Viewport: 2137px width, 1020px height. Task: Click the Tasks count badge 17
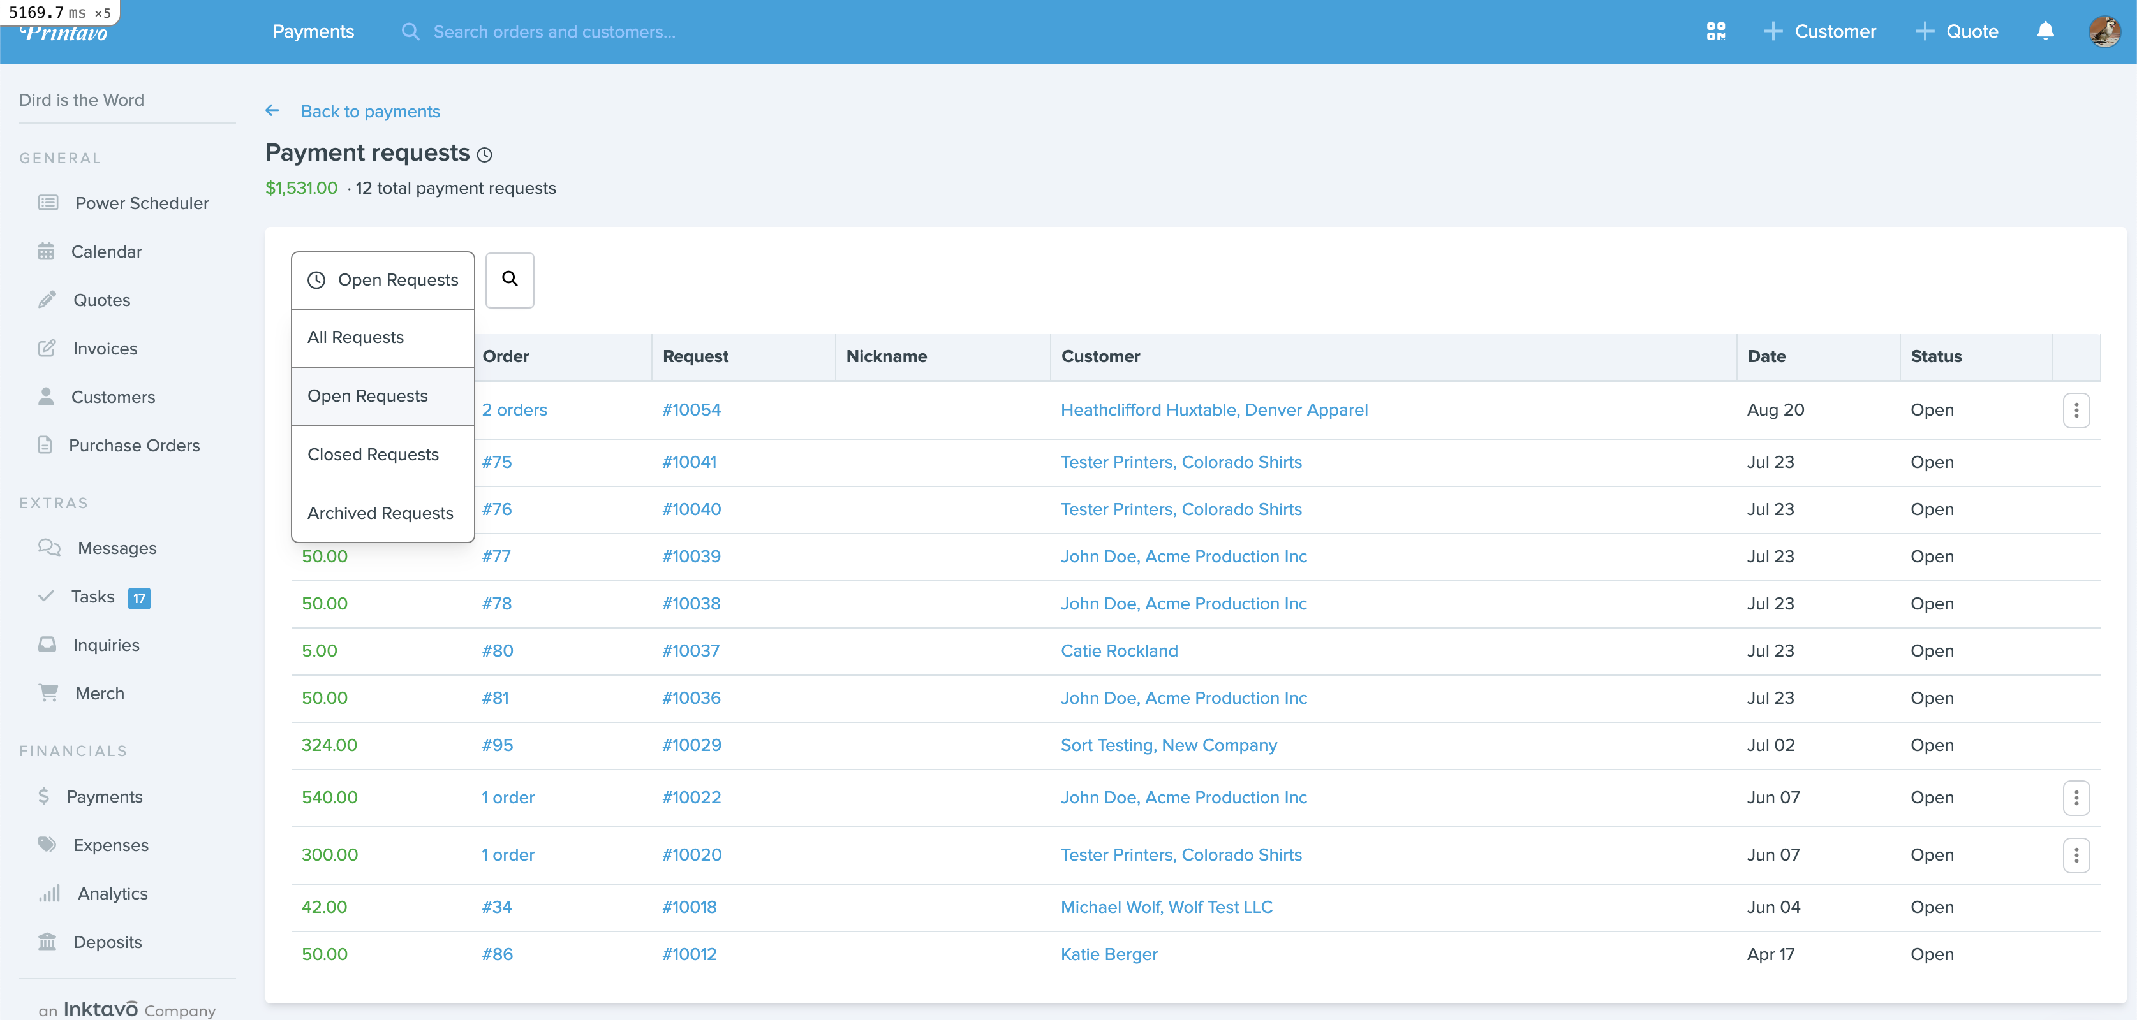click(139, 598)
